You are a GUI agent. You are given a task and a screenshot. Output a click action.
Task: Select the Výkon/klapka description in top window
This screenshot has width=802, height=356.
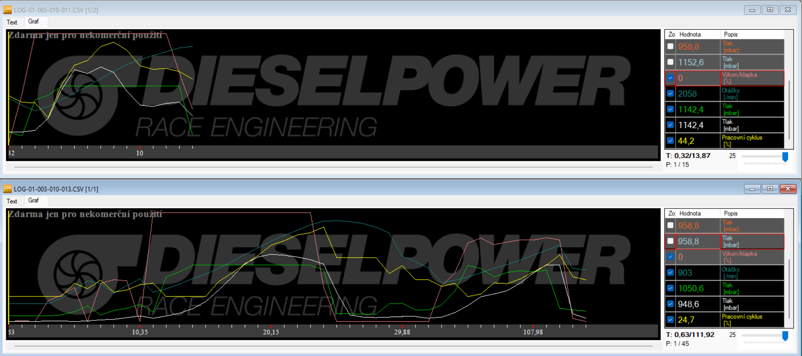point(752,78)
